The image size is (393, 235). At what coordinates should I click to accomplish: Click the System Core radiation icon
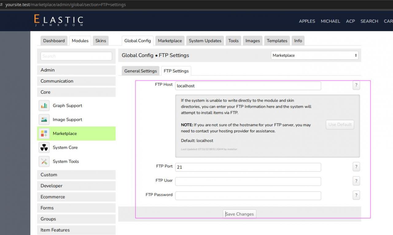[x=44, y=147]
